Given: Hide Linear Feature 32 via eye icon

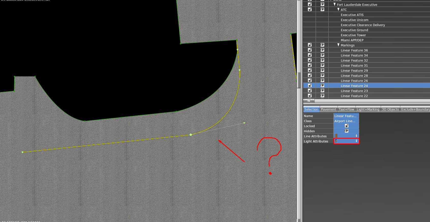Looking at the screenshot, I should 322,60.
